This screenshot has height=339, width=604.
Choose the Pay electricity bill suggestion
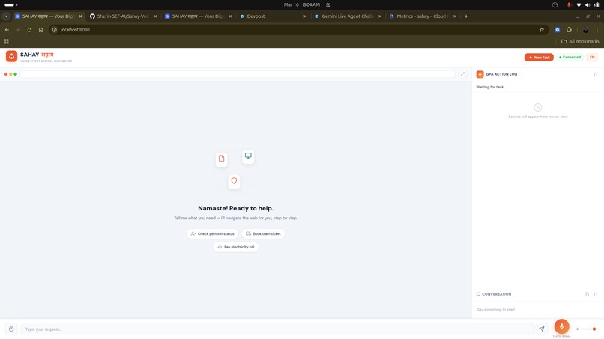[x=236, y=247]
